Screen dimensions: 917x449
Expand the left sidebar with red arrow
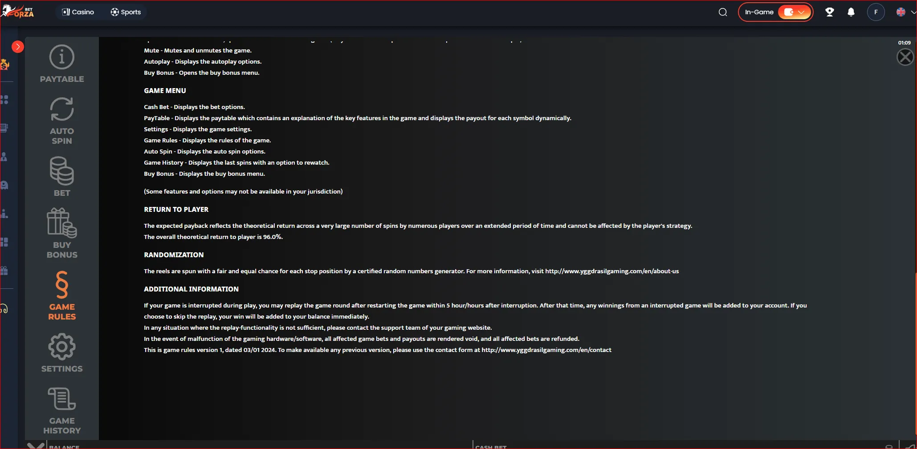(17, 46)
